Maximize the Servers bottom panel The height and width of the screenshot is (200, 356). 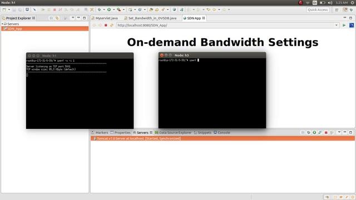click(350, 132)
